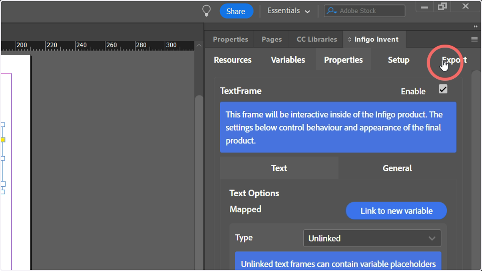Open the Type Unlinked dropdown
The image size is (482, 271).
tap(372, 238)
